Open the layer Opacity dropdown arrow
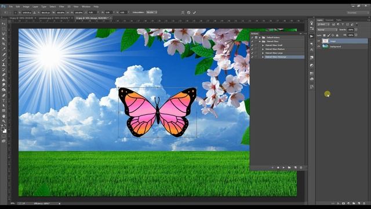 356,30
